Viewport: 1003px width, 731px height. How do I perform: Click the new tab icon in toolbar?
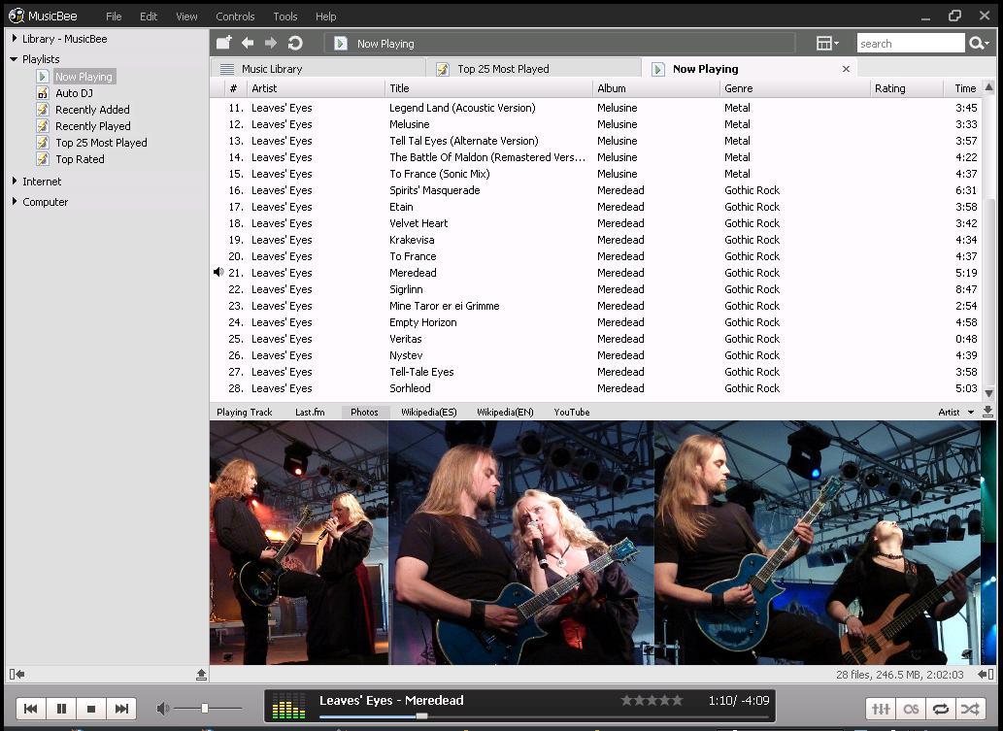pos(223,43)
